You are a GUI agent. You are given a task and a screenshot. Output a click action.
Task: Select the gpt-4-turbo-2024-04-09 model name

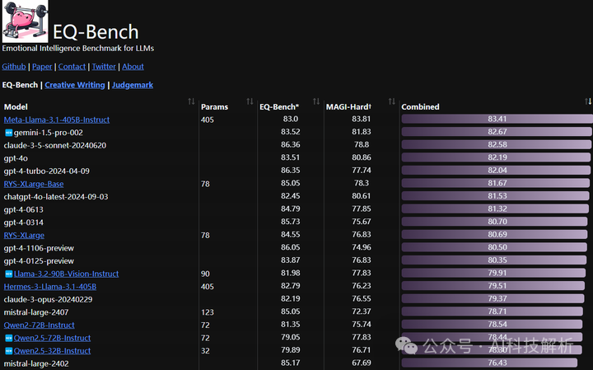click(x=46, y=171)
